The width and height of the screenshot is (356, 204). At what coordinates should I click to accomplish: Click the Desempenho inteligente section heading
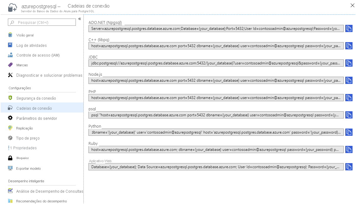pos(26,181)
